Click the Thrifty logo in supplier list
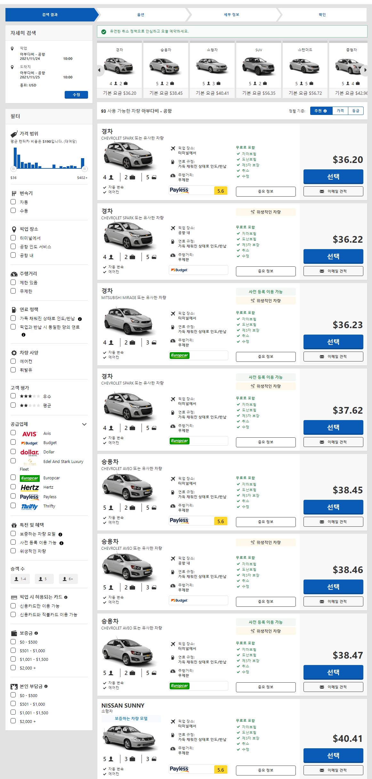 pyautogui.click(x=29, y=507)
